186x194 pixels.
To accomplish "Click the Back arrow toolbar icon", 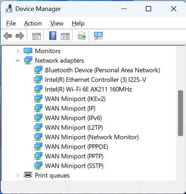I will pyautogui.click(x=8, y=36).
